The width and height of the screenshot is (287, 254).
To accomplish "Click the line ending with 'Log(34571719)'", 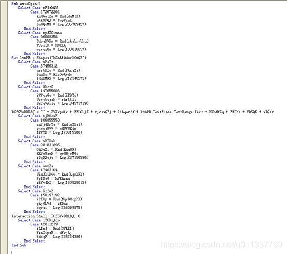I will coord(62,103).
